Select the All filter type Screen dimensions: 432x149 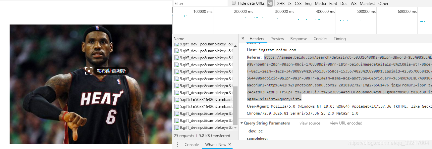click(270, 3)
